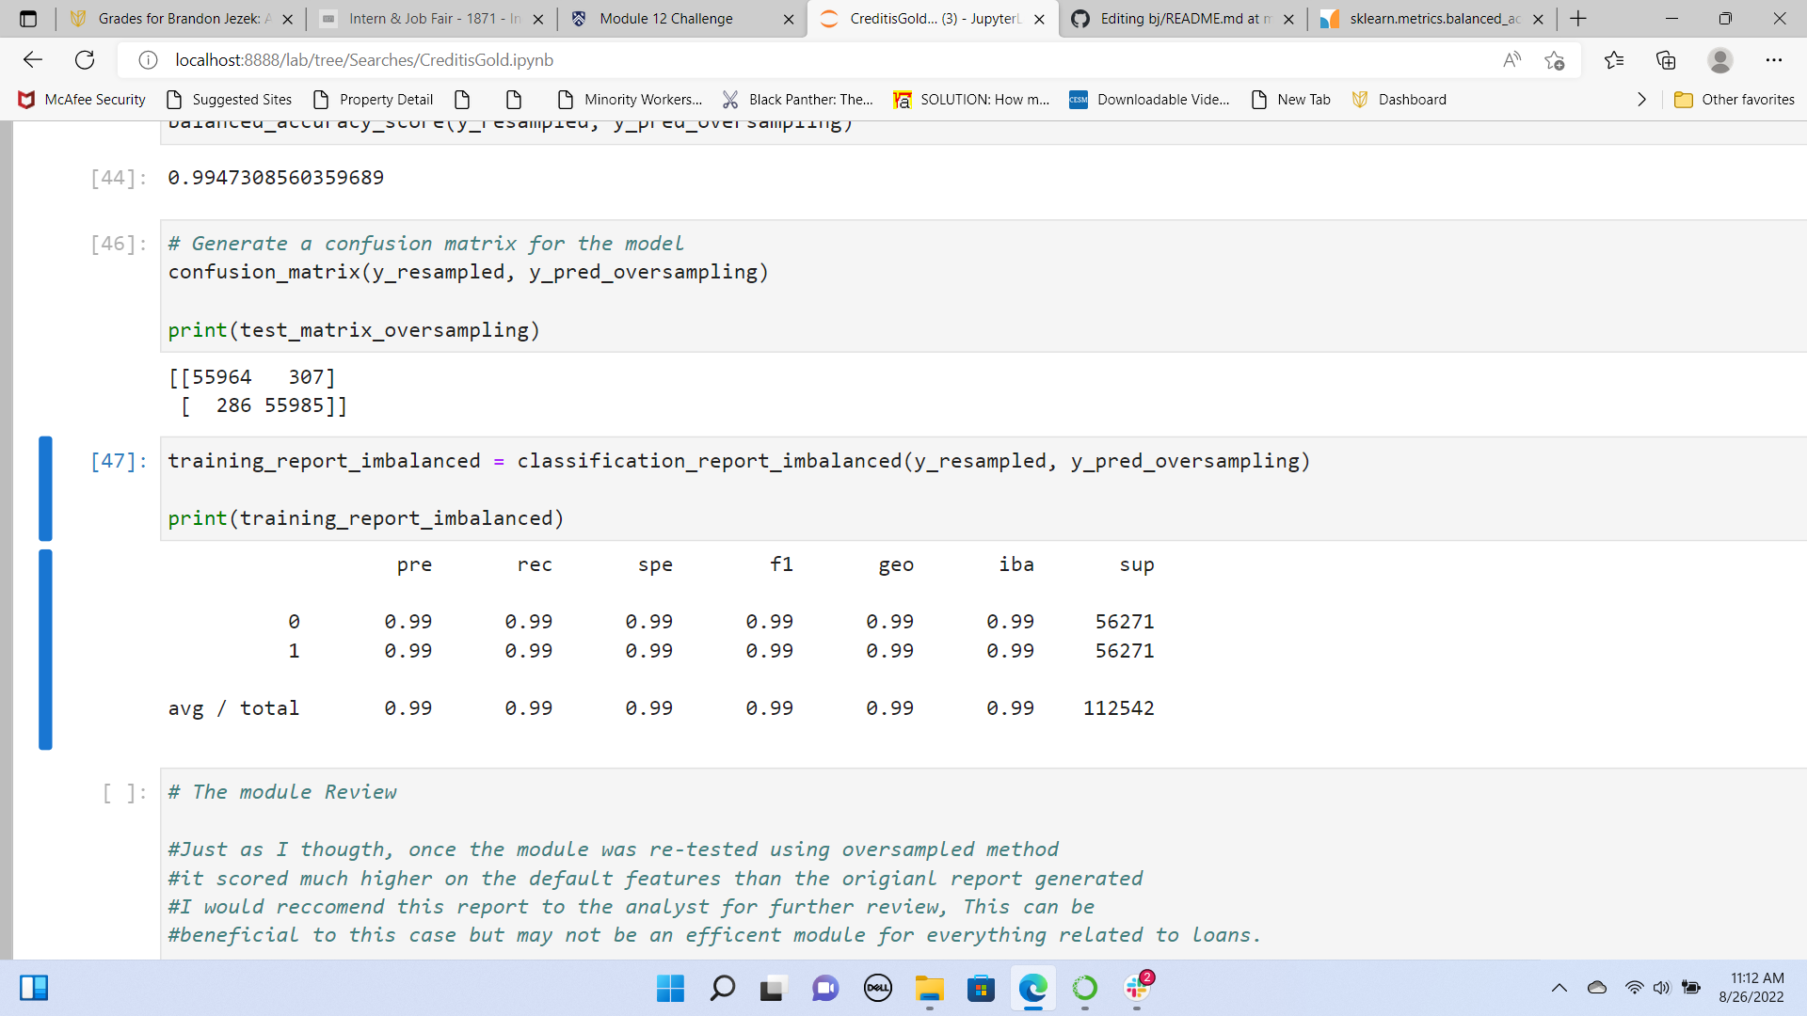Viewport: 1807px width, 1016px height.
Task: Show hidden system tray icons chevron
Action: 1559,988
